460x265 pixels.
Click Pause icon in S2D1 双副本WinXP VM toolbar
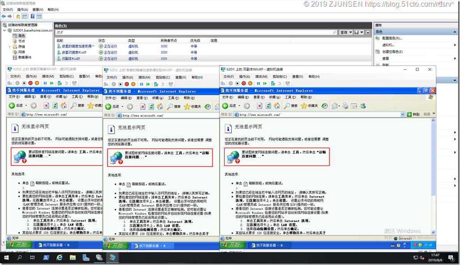259,83
